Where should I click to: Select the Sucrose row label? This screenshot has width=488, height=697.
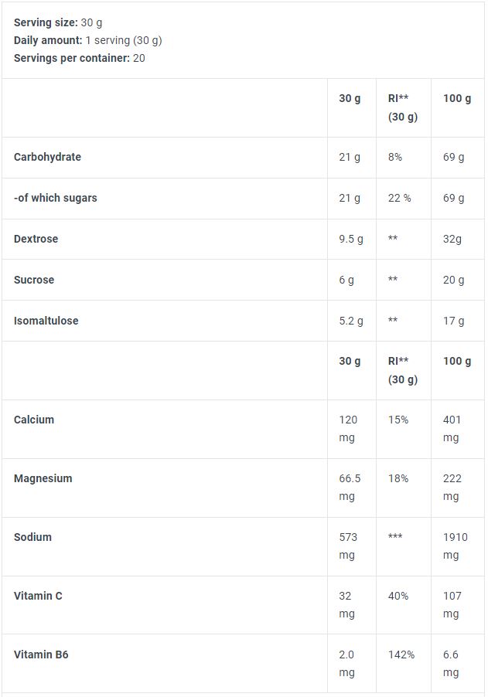coord(34,280)
